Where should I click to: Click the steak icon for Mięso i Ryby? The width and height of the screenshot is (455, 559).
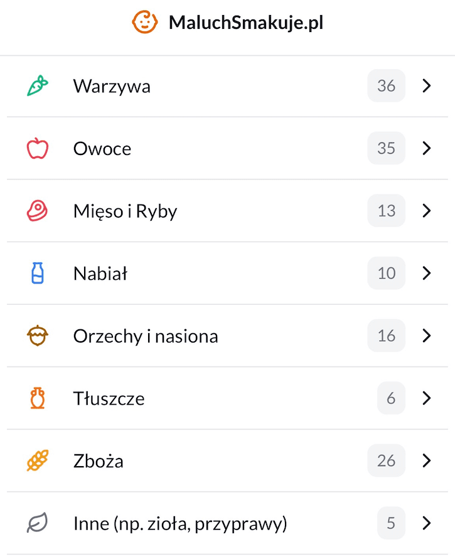[38, 211]
